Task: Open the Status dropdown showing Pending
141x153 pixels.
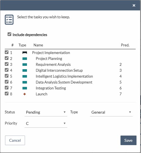Action: (46, 112)
